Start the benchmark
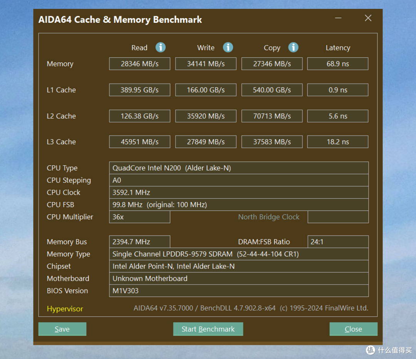The height and width of the screenshot is (359, 416). (x=208, y=329)
